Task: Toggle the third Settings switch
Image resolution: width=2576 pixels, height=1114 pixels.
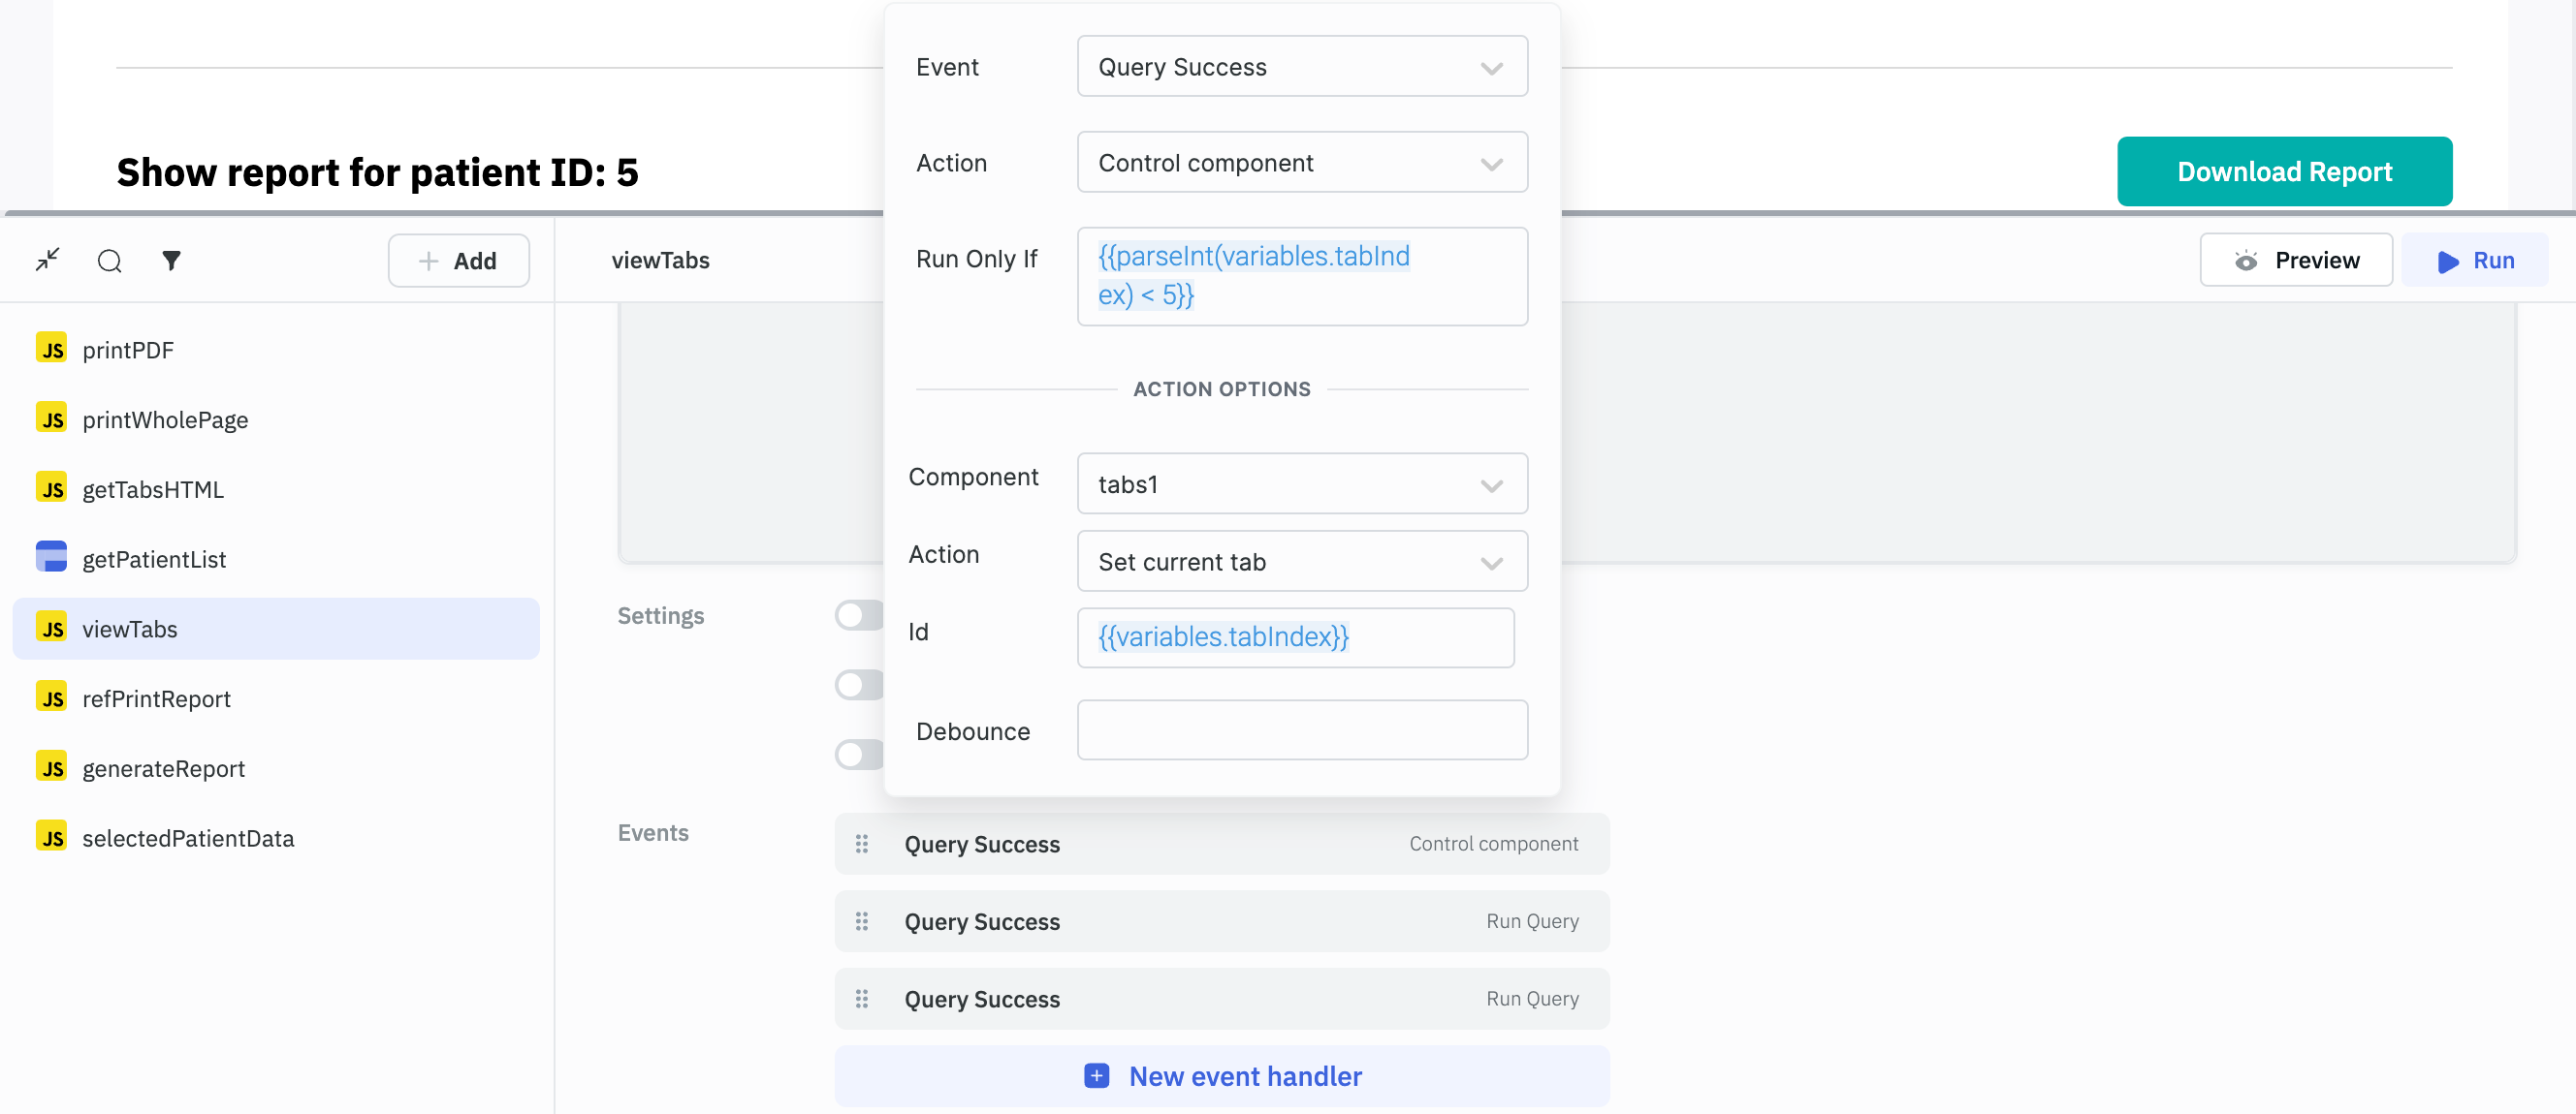Action: pyautogui.click(x=859, y=755)
